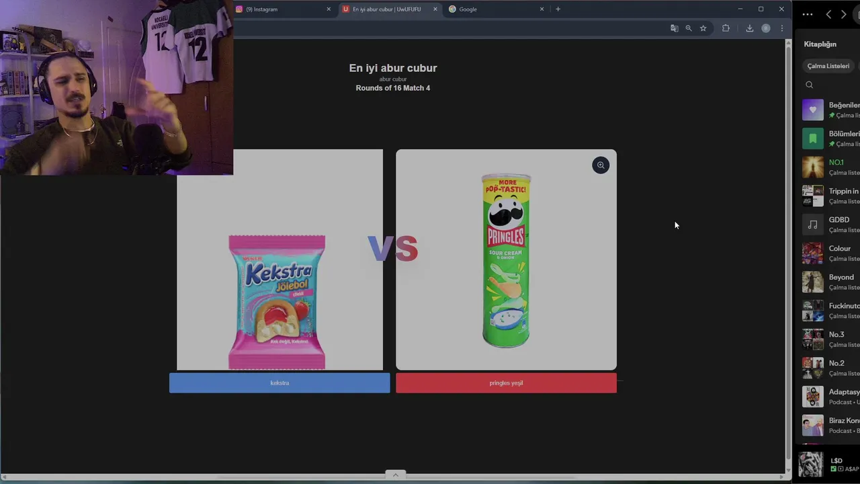Image resolution: width=860 pixels, height=484 pixels.
Task: Click the L$D now playing album cover
Action: (x=810, y=465)
